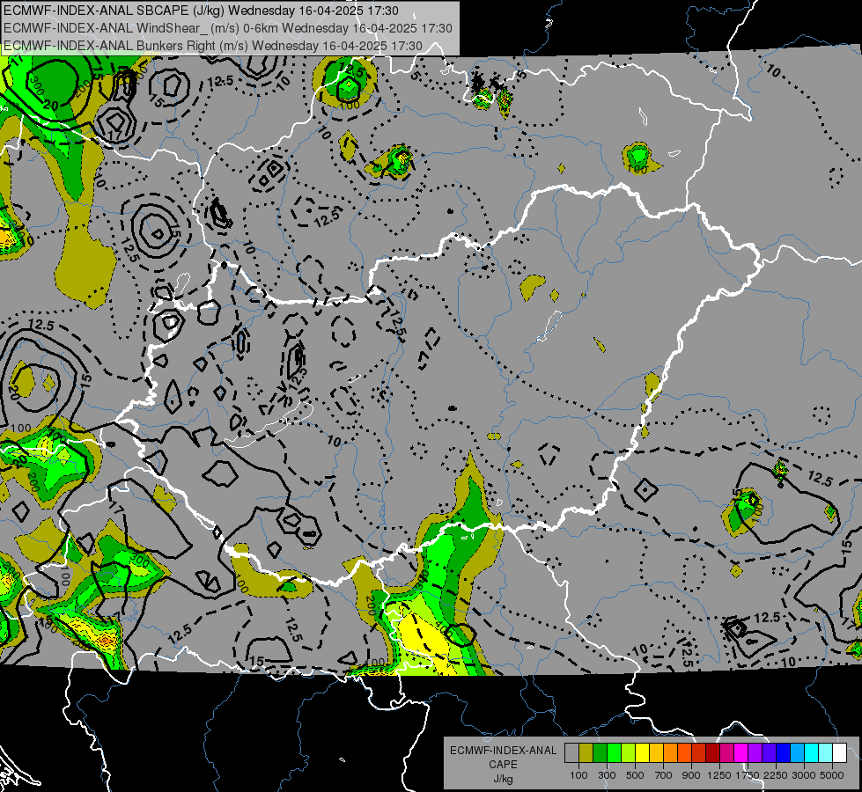The image size is (862, 792).
Task: Click the white swatch in CAPE legend
Action: (840, 752)
